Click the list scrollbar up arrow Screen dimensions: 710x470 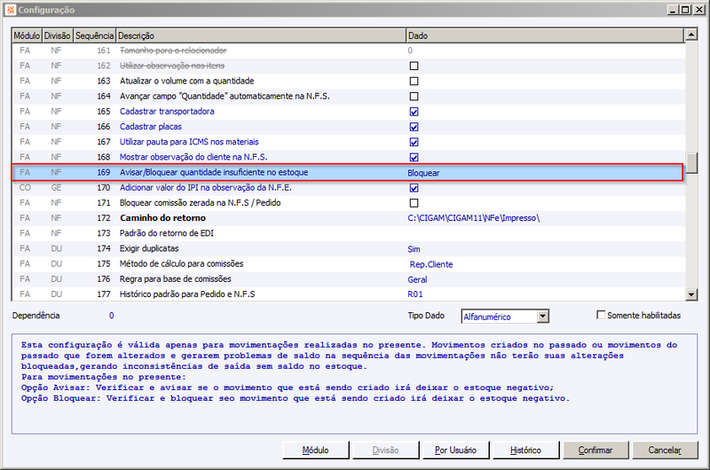691,35
